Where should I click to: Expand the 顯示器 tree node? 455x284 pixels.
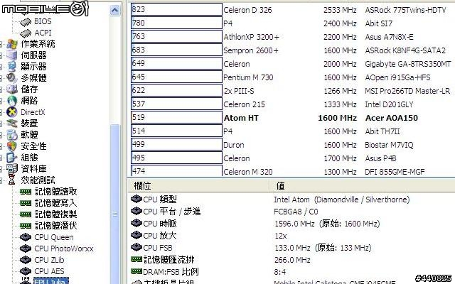click(1, 67)
